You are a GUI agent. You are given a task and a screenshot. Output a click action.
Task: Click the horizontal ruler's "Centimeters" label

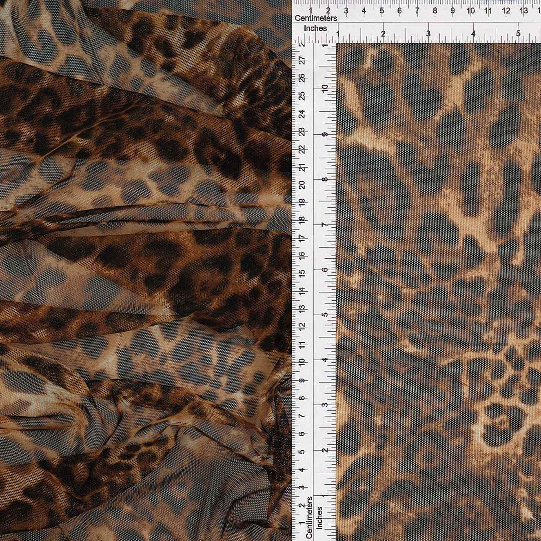coord(316,18)
